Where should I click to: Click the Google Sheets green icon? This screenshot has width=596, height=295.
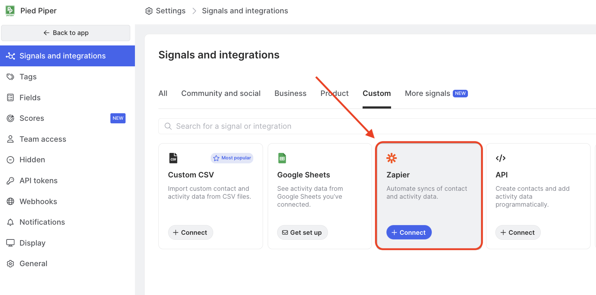(282, 158)
